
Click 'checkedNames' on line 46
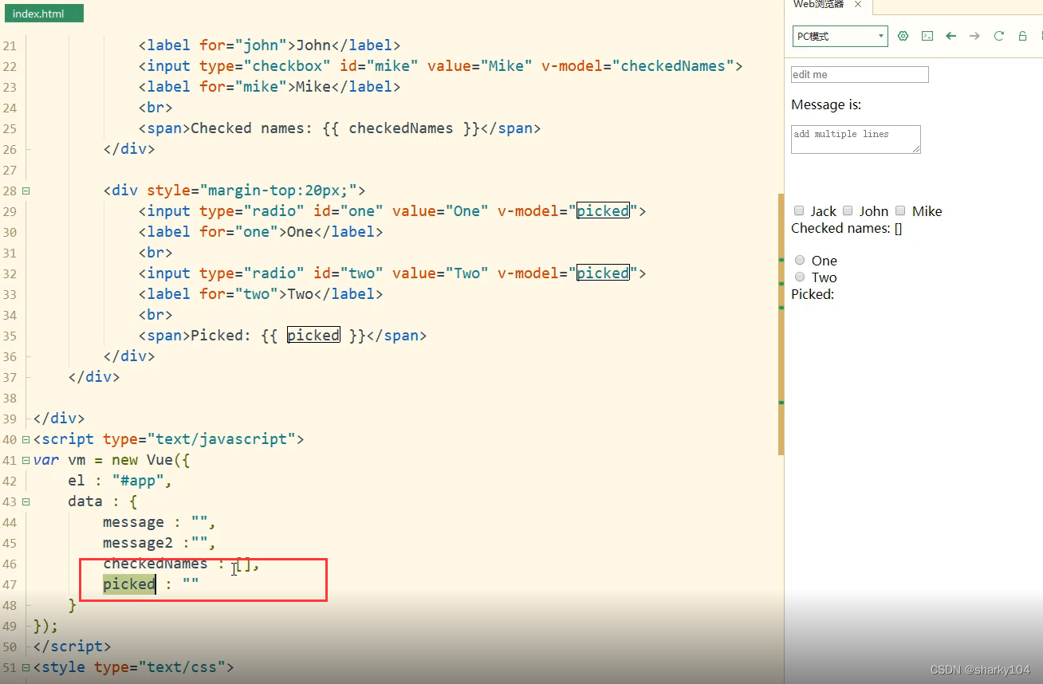[x=155, y=564]
